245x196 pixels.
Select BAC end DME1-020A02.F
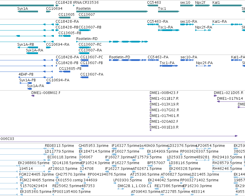[x=164, y=122]
